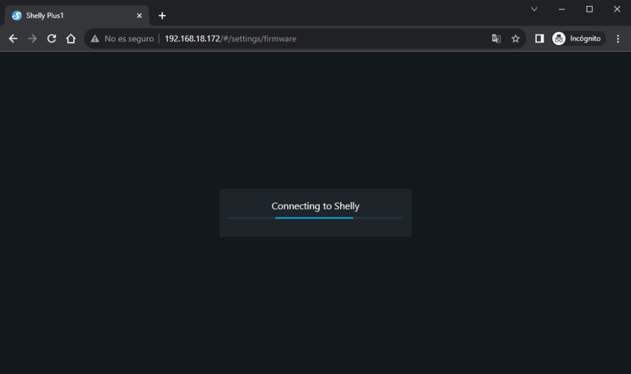
Task: Close the Chrome incognito window
Action: point(617,9)
